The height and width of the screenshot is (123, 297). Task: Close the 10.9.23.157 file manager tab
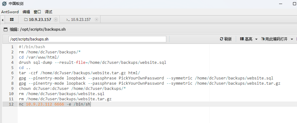[56, 19]
